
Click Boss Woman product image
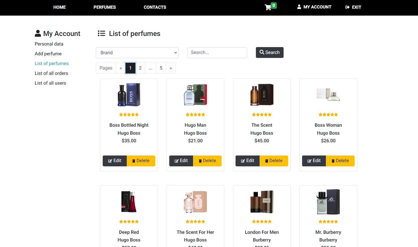[x=328, y=95]
